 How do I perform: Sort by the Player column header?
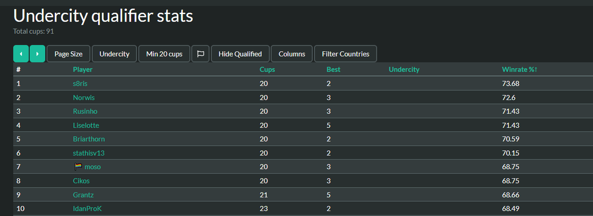pyautogui.click(x=83, y=69)
